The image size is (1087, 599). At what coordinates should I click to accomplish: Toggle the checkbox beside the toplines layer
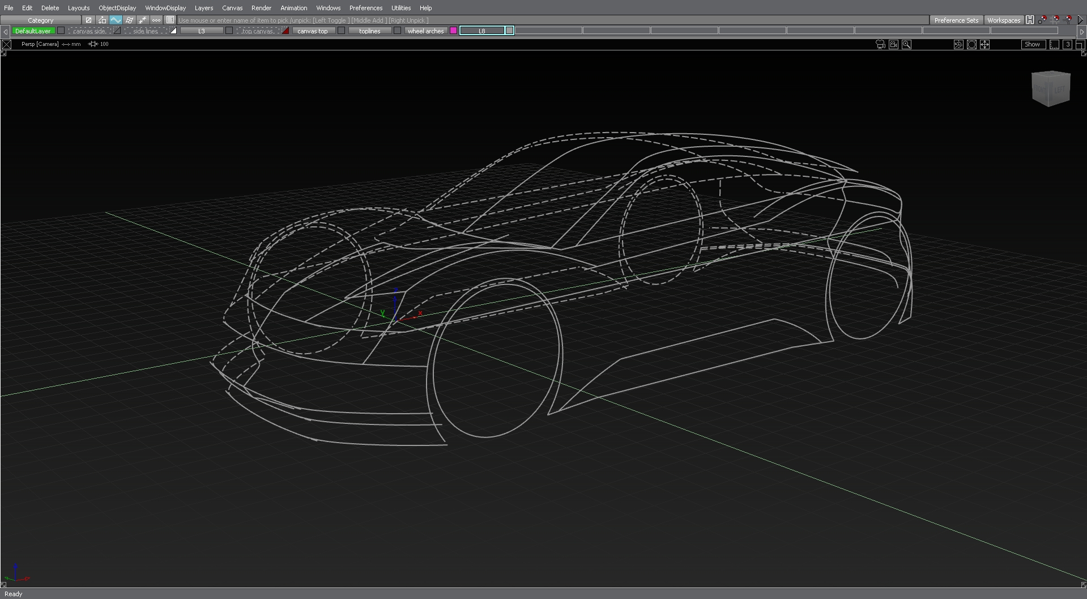click(x=397, y=31)
